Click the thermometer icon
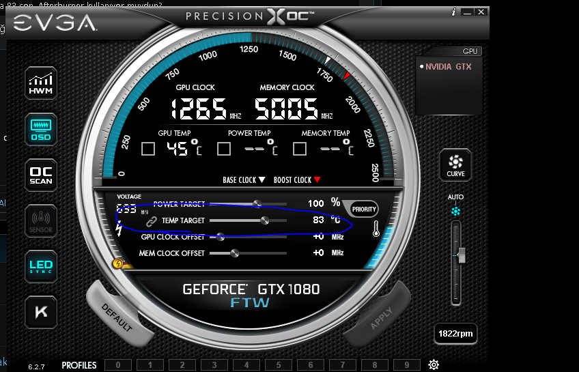The image size is (579, 372). (x=376, y=229)
